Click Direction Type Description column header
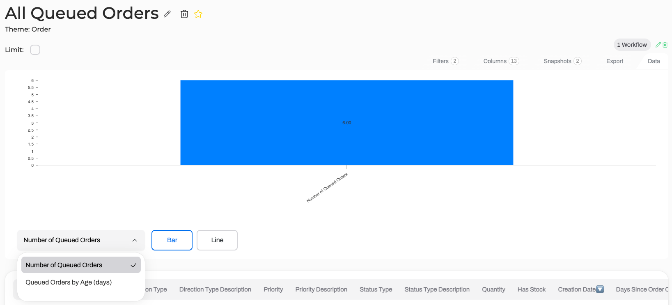 coord(215,289)
